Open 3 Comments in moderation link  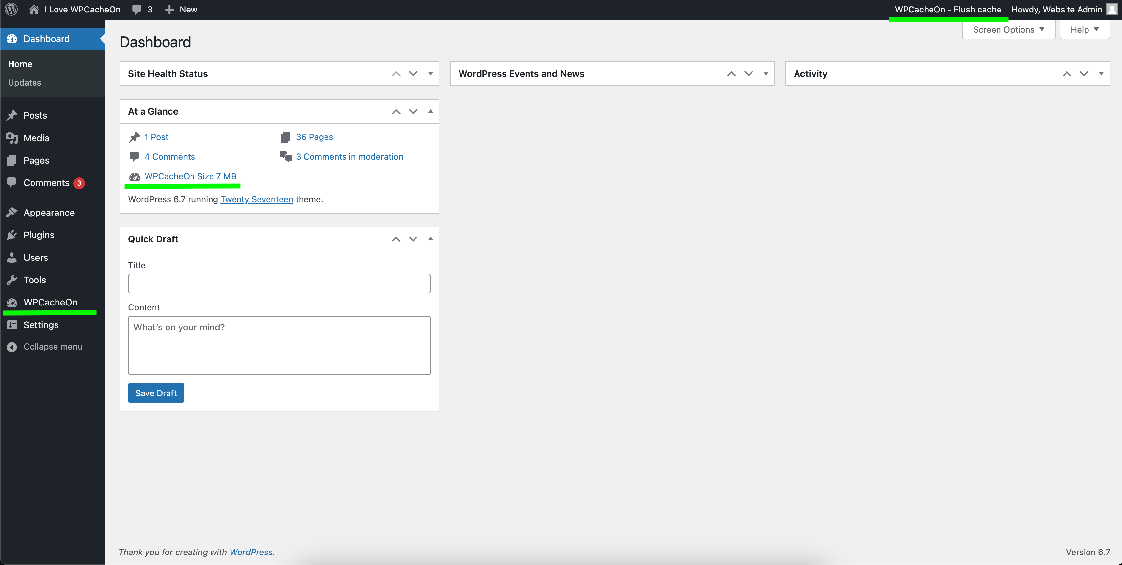tap(349, 156)
